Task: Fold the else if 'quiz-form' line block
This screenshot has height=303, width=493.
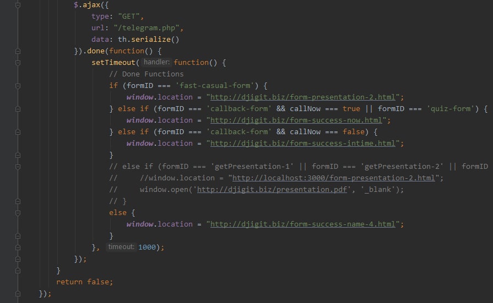Action: tap(18, 109)
